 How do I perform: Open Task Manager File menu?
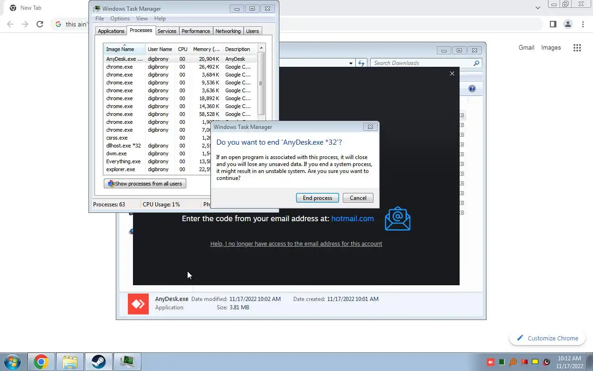click(x=100, y=19)
